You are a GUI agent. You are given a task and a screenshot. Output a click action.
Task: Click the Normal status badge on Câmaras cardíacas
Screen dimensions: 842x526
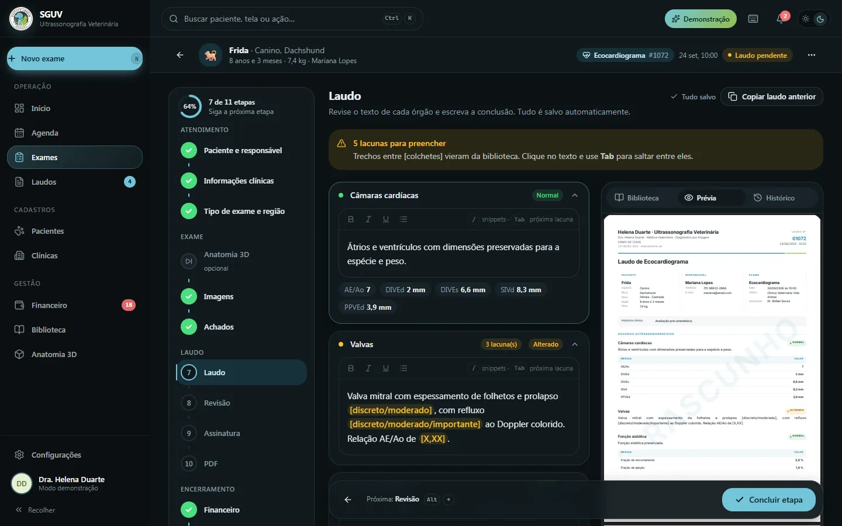click(547, 195)
